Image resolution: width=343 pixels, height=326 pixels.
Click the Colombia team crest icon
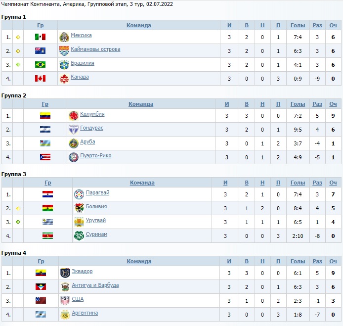(x=74, y=115)
